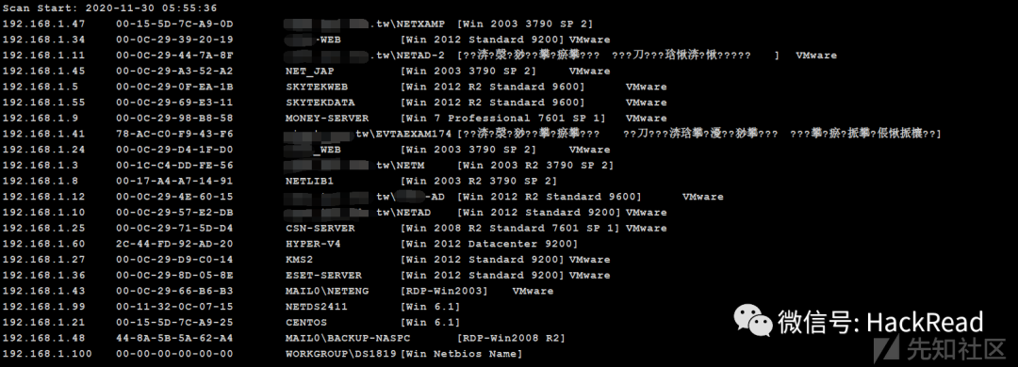
Task: Click [Win 2003 R2 3790 SP 2] on NETLIB1 row
Action: (479, 181)
